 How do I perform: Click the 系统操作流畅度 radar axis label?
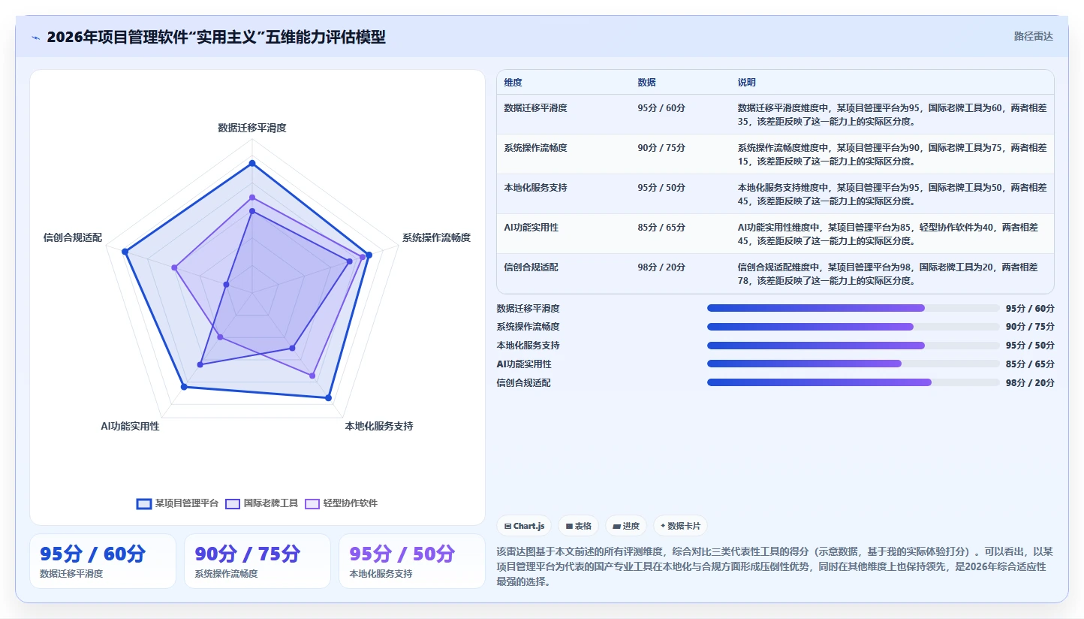(x=436, y=237)
